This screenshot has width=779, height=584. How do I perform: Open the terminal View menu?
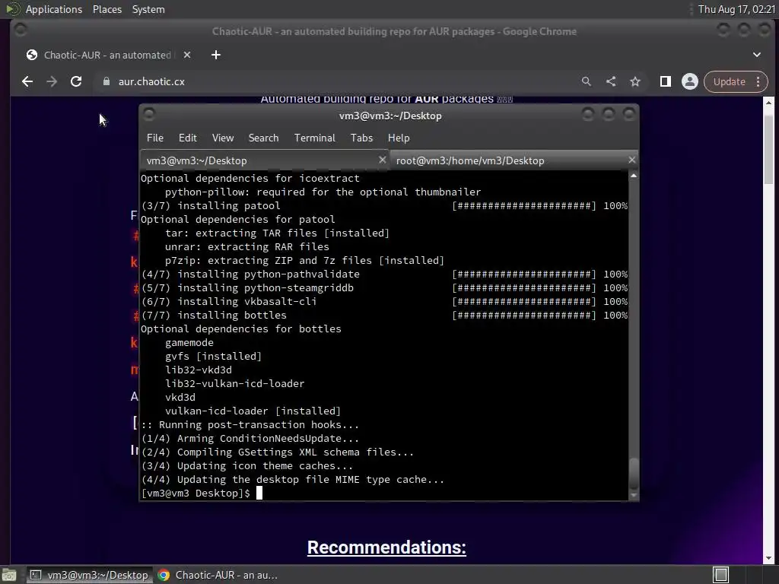223,138
